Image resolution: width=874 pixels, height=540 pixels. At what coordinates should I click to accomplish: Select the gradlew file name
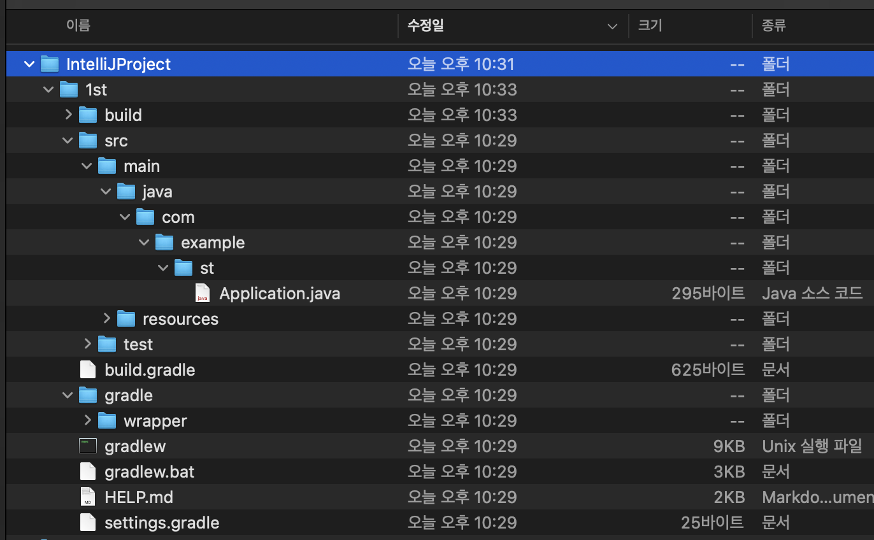[x=135, y=446]
